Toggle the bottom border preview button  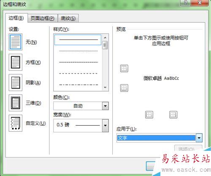click(124, 88)
